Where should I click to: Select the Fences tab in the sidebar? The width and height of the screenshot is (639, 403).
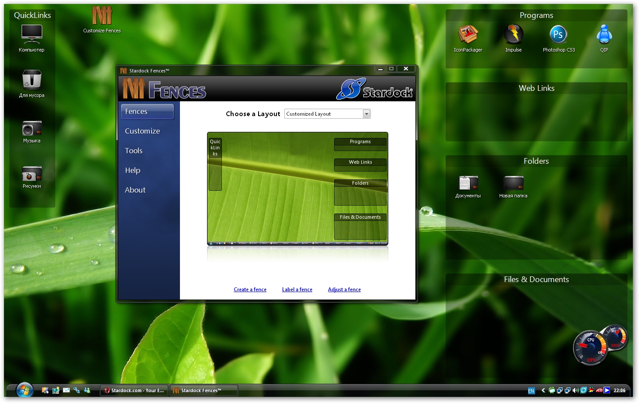pyautogui.click(x=147, y=111)
